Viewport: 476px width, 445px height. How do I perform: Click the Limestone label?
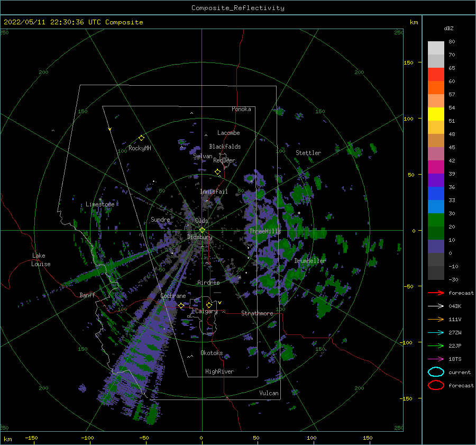100,204
